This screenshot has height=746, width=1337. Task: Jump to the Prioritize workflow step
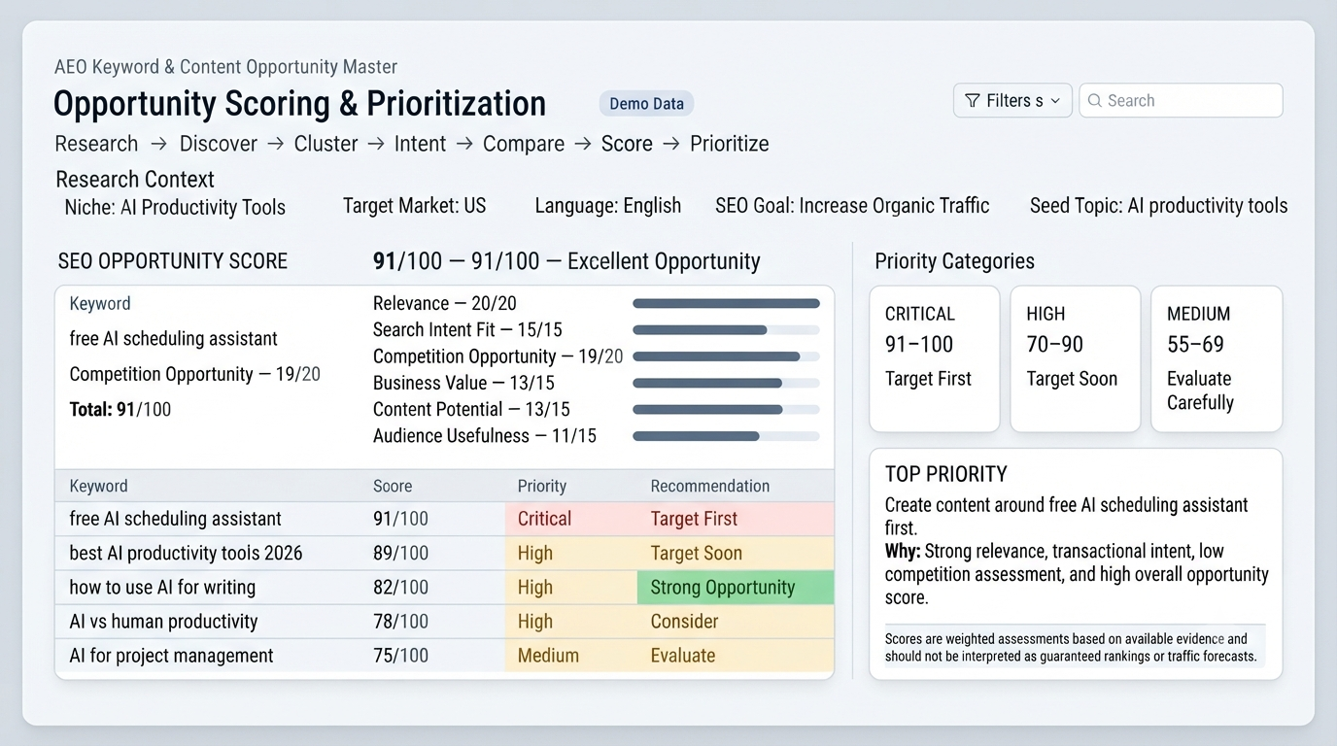(729, 144)
